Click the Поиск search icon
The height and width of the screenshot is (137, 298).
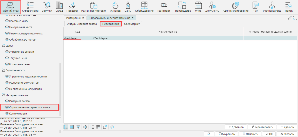(288, 7)
